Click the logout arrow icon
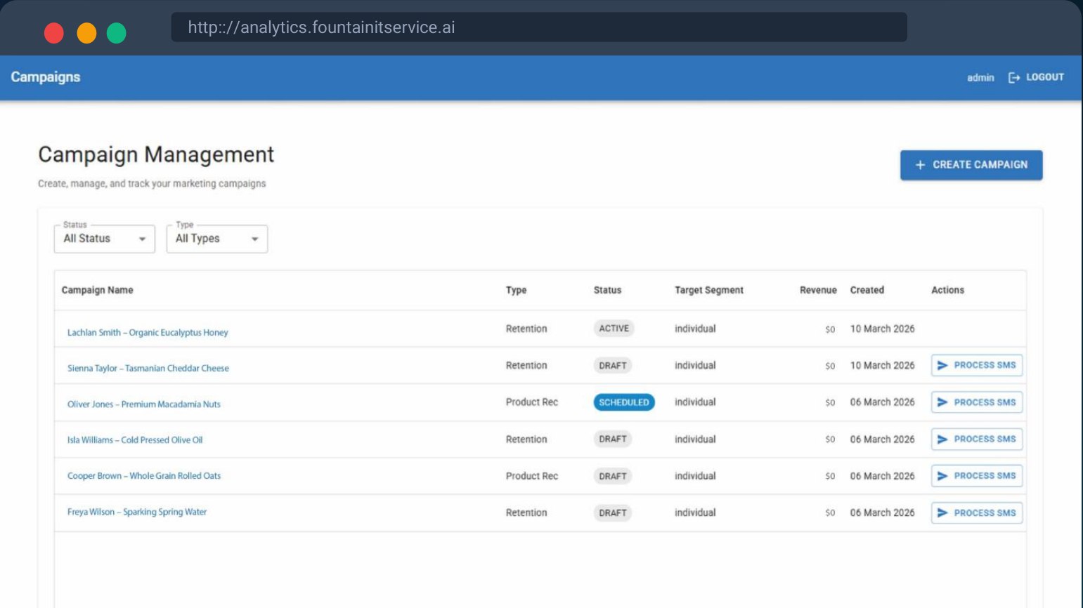1083x608 pixels. 1014,77
